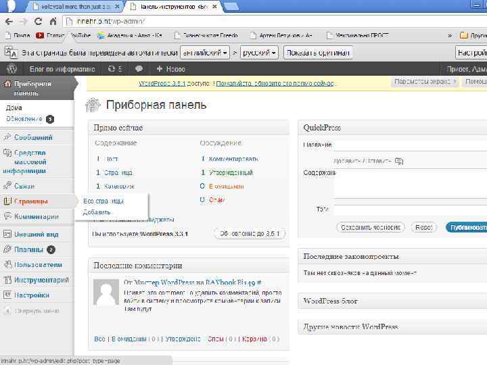Open a new browser tab

(x=231, y=7)
